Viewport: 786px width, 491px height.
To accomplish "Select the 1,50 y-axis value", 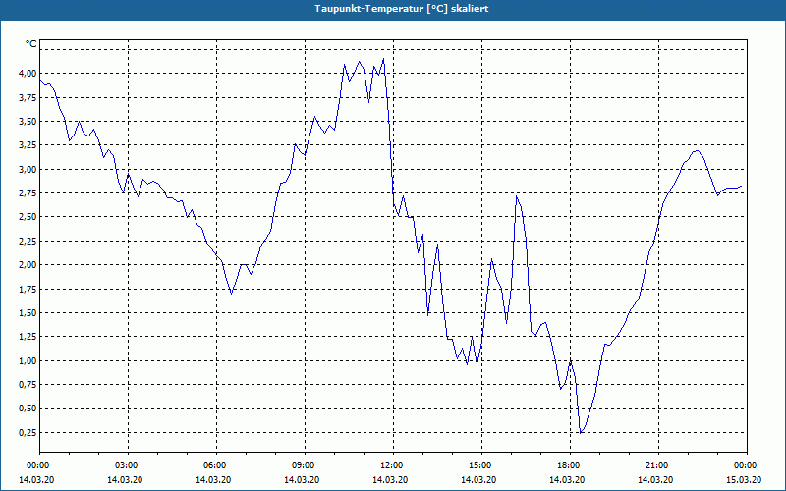I will [x=28, y=312].
